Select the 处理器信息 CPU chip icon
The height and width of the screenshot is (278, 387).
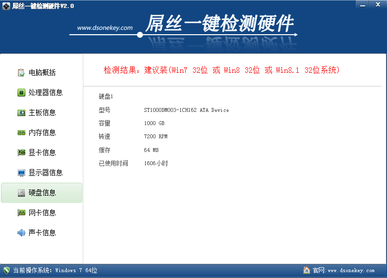coord(21,93)
